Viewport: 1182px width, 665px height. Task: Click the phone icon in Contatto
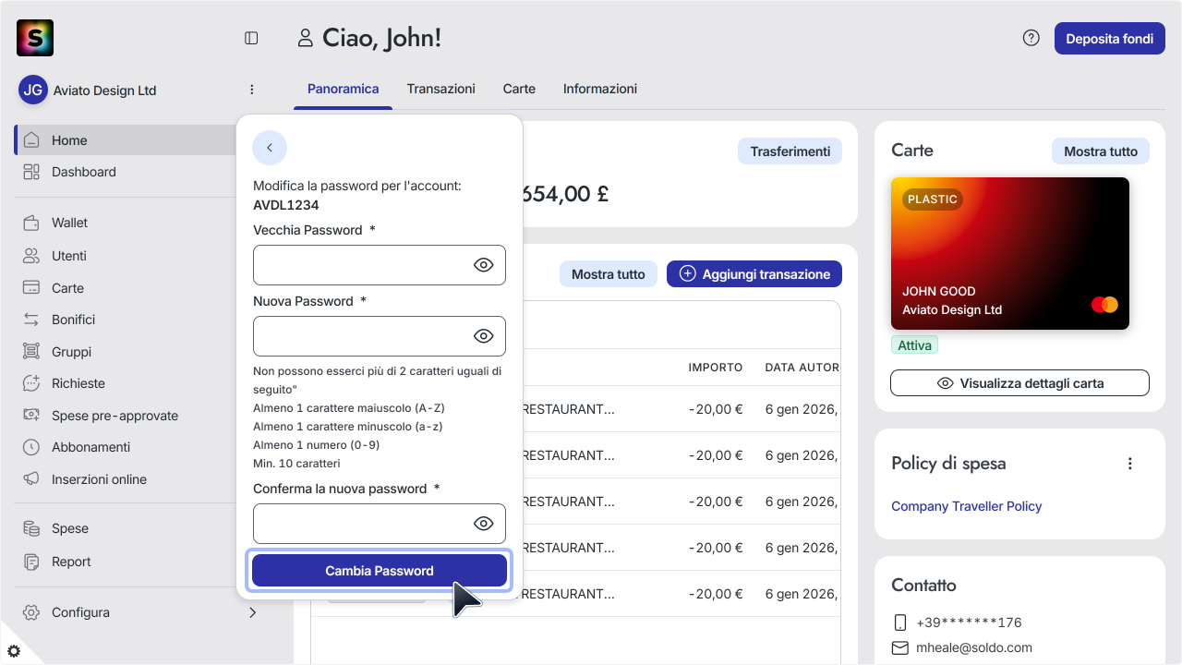click(x=900, y=623)
